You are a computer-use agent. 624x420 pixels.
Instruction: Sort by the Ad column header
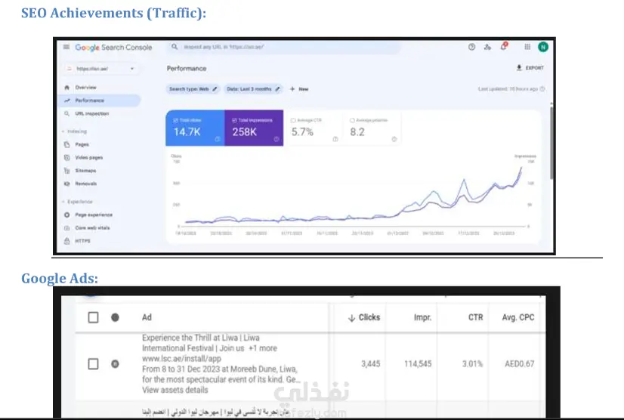(x=147, y=317)
